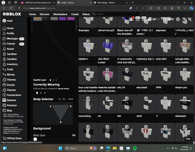Switch to My Settings - Roblox tab
Screen dimensions: 195x152
click(111, 3)
